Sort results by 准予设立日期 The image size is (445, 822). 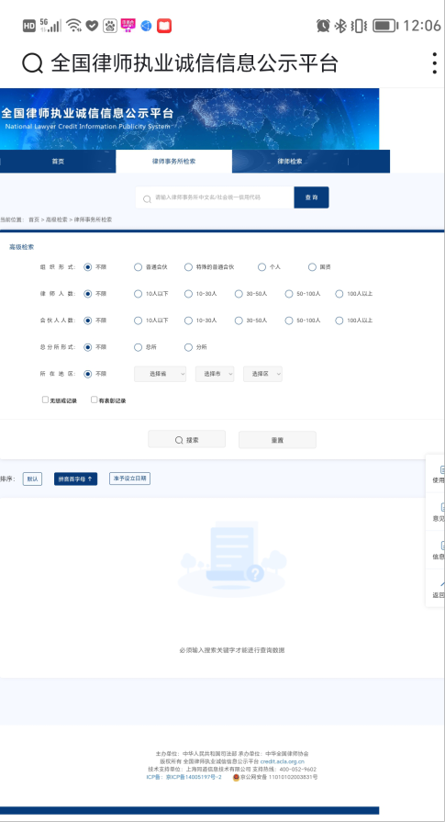[130, 479]
